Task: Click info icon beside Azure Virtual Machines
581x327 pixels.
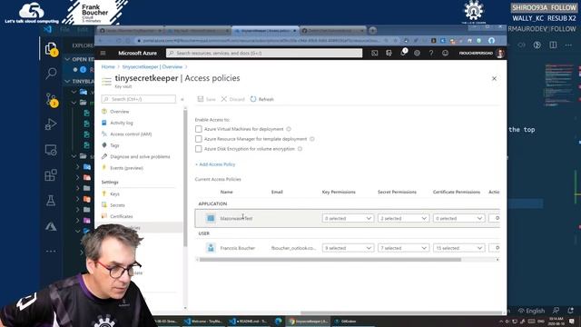Action: 289,129
